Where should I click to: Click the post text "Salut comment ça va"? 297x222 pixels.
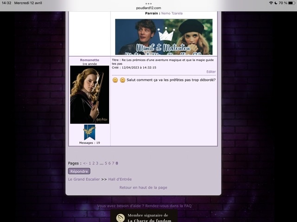coord(145,80)
